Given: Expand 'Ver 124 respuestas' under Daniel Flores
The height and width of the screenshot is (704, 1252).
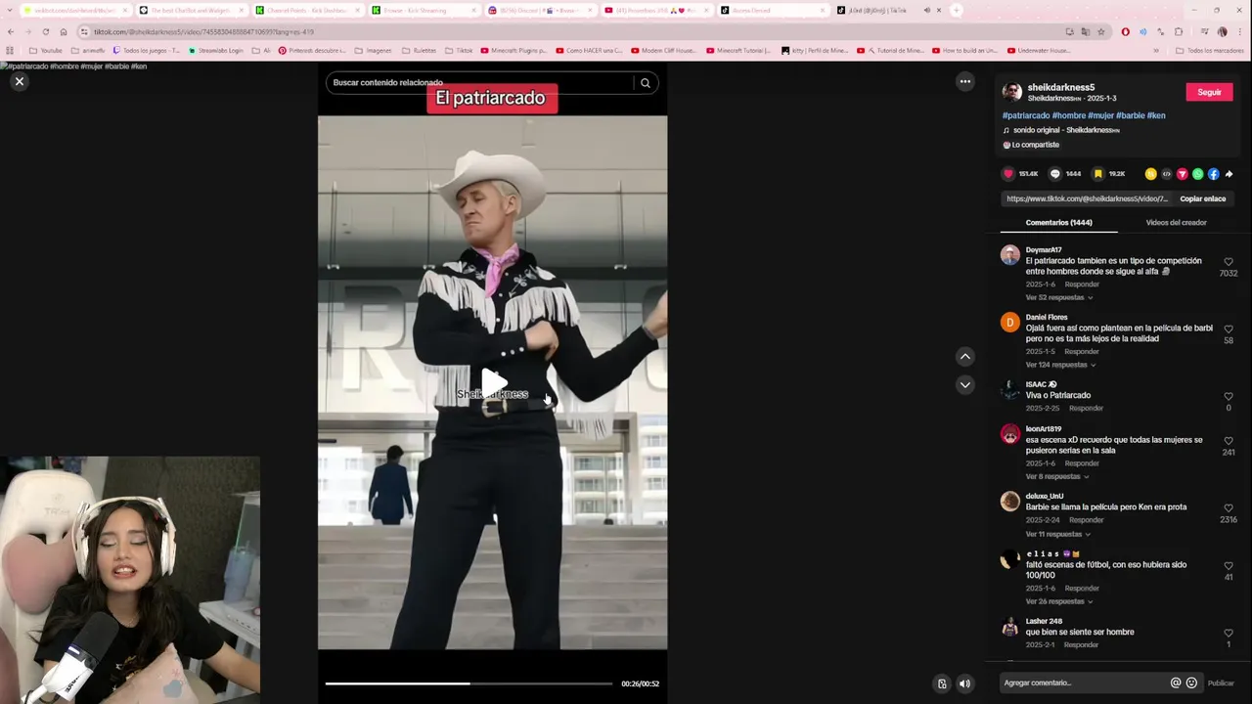Looking at the screenshot, I should pos(1060,365).
